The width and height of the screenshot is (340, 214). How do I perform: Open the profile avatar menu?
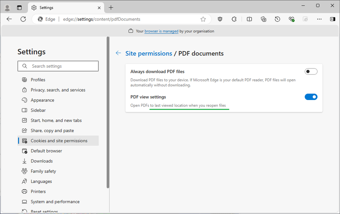tap(7, 7)
